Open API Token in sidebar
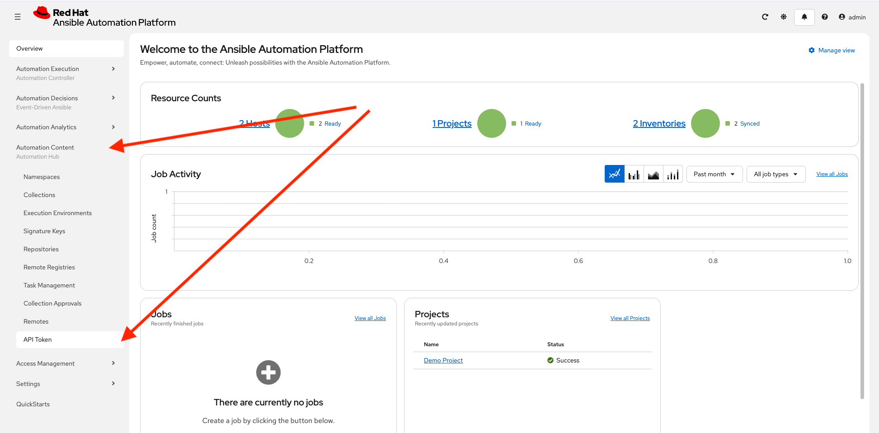Viewport: 879px width, 433px height. (38, 340)
